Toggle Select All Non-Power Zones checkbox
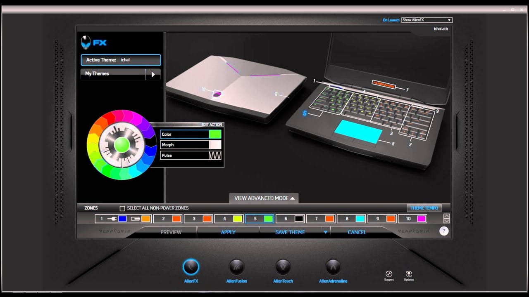The height and width of the screenshot is (297, 529). (x=122, y=208)
